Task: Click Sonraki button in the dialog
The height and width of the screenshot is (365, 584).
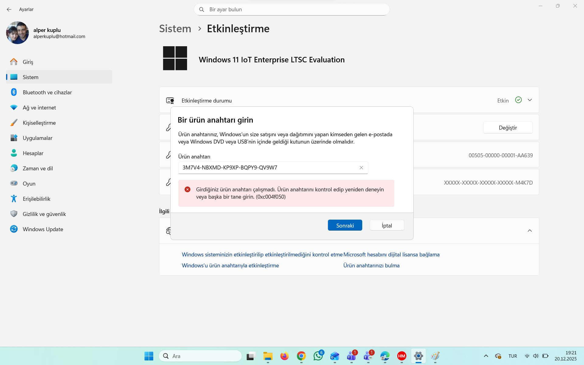Action: tap(345, 225)
